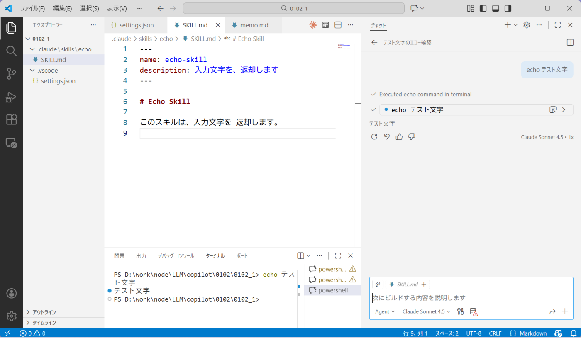Open the Search view in the activity bar
This screenshot has height=338, width=581.
point(11,51)
